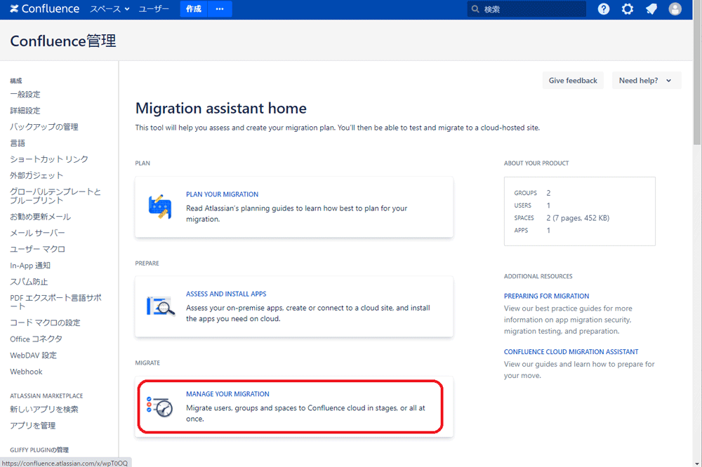The width and height of the screenshot is (702, 467).
Task: Open スパム防止 in sidebar
Action: (29, 282)
